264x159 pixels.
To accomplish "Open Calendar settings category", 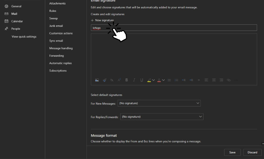I will point(17,21).
